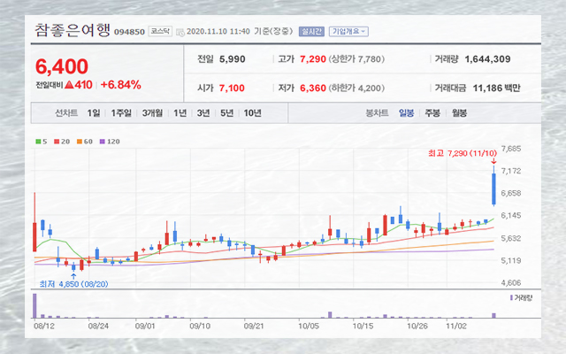
Task: Click the 11/02 date axis label
Action: tap(456, 327)
